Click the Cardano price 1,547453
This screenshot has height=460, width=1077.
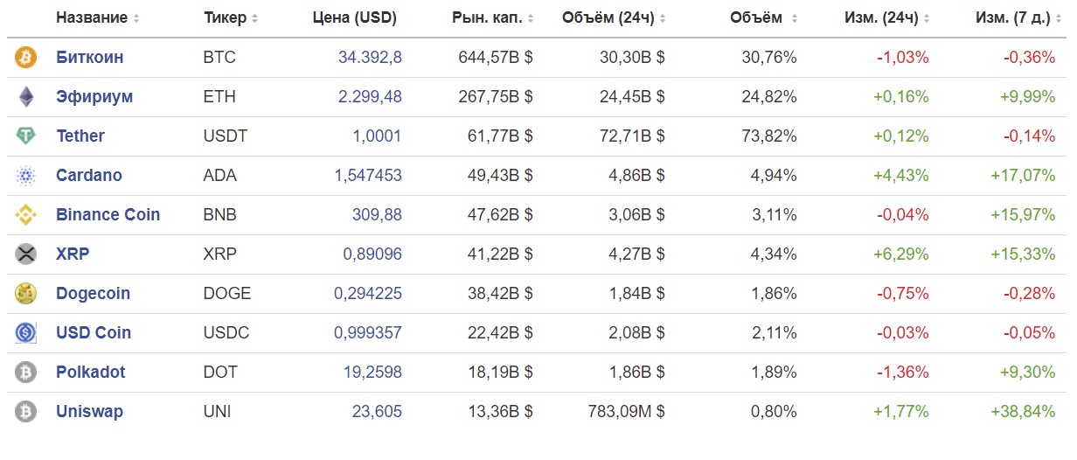click(368, 176)
